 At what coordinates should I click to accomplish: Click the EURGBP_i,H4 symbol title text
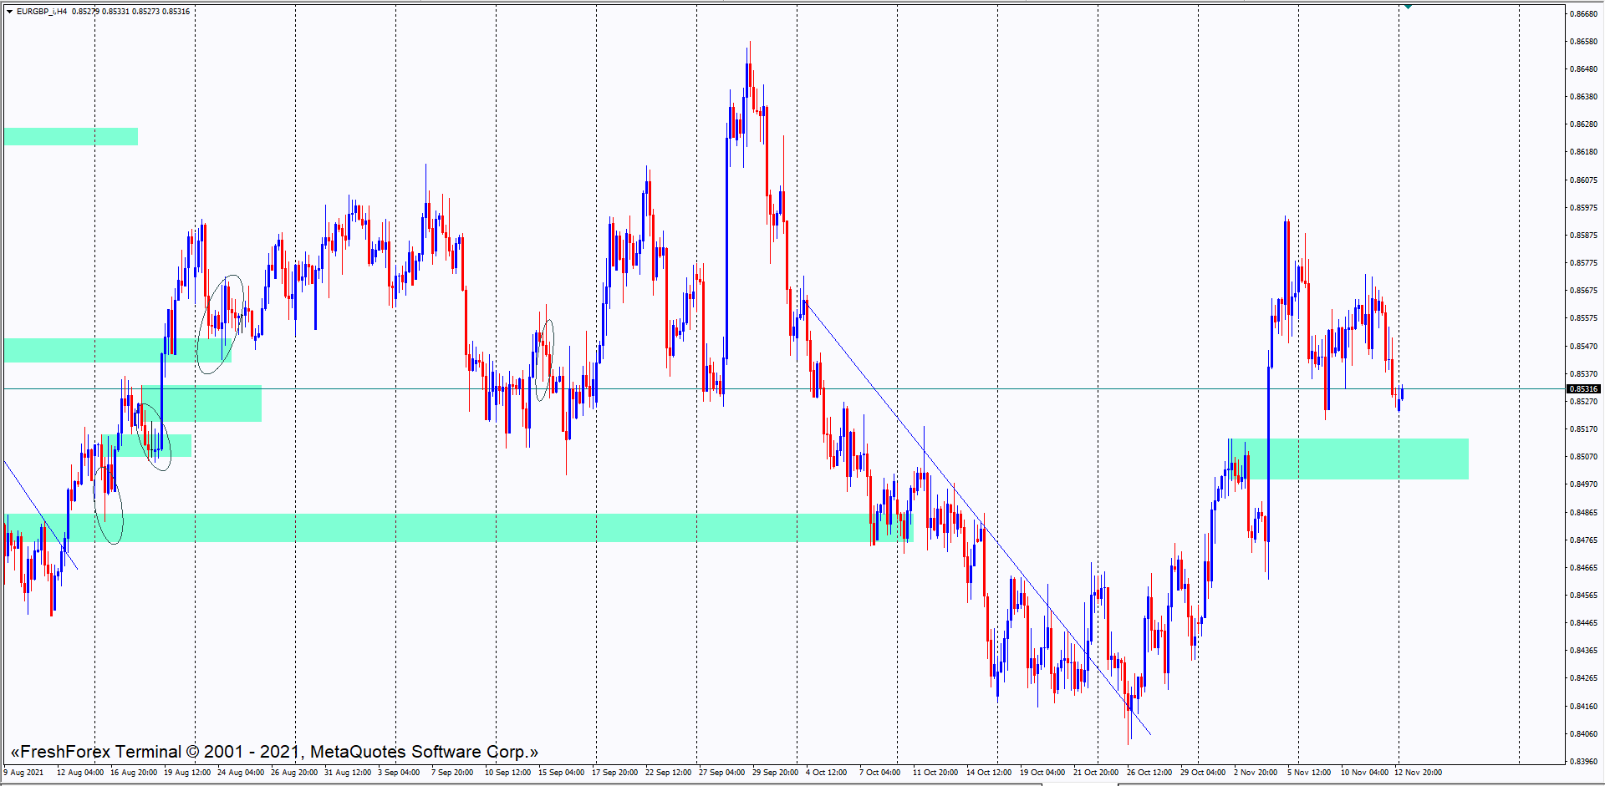point(42,12)
